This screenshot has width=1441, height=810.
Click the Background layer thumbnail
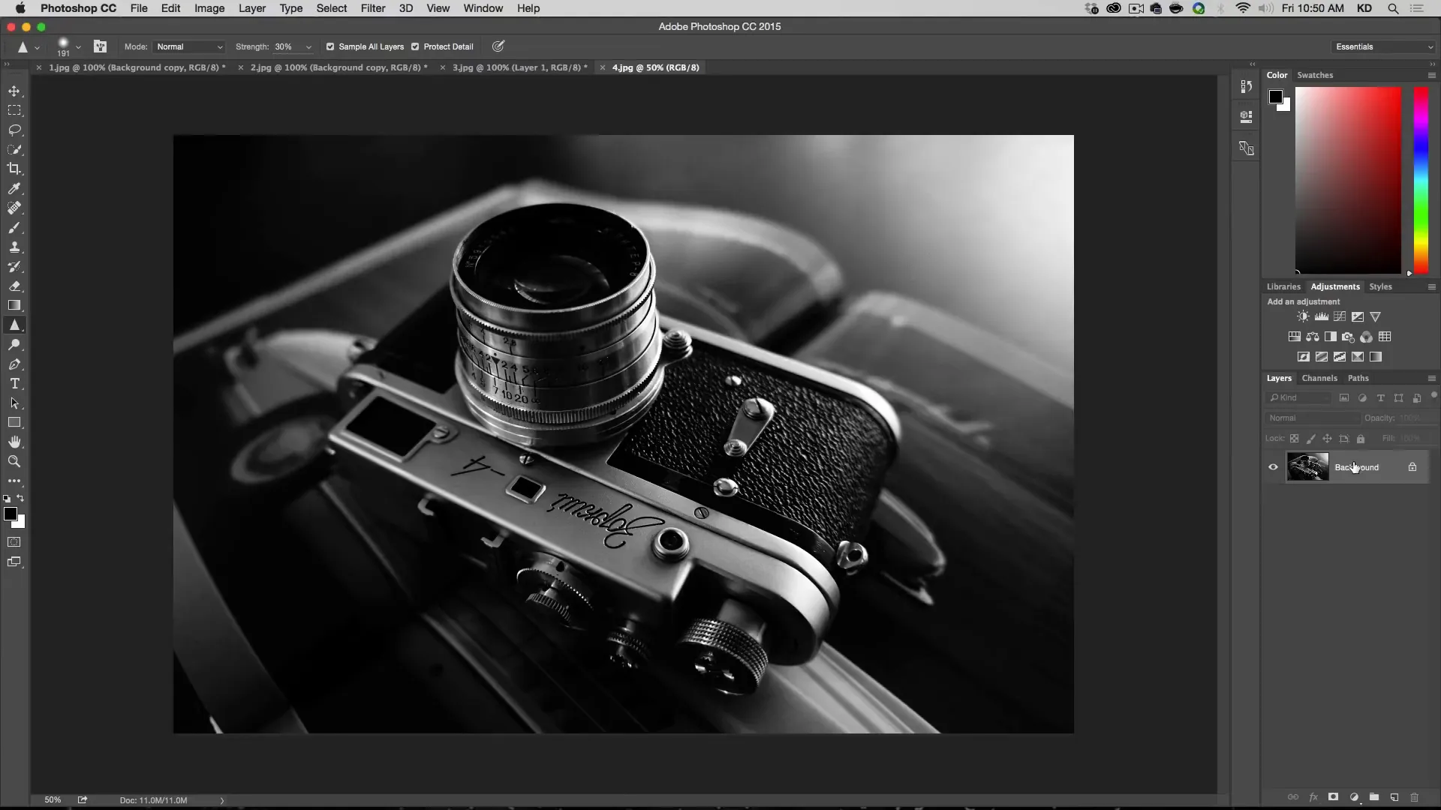pyautogui.click(x=1307, y=467)
